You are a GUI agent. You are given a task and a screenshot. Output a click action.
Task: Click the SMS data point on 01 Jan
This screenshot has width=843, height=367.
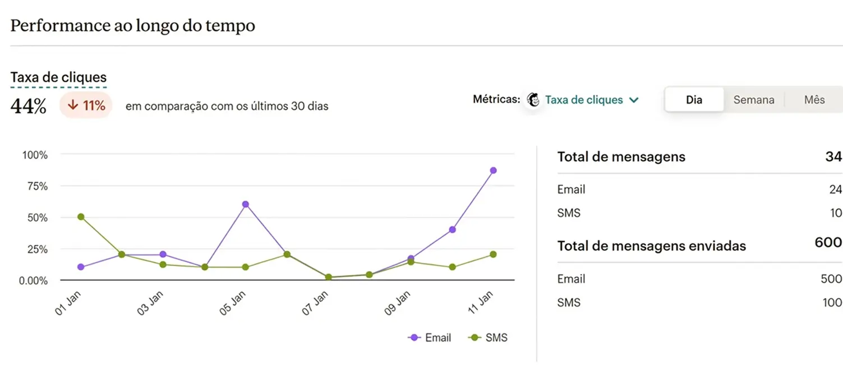point(81,216)
